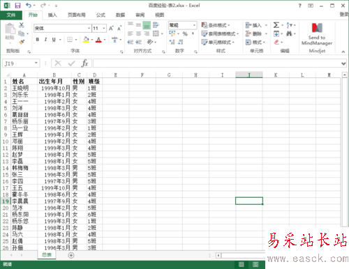Click the Fill down icon
The image size is (349, 269).
[x=276, y=34]
